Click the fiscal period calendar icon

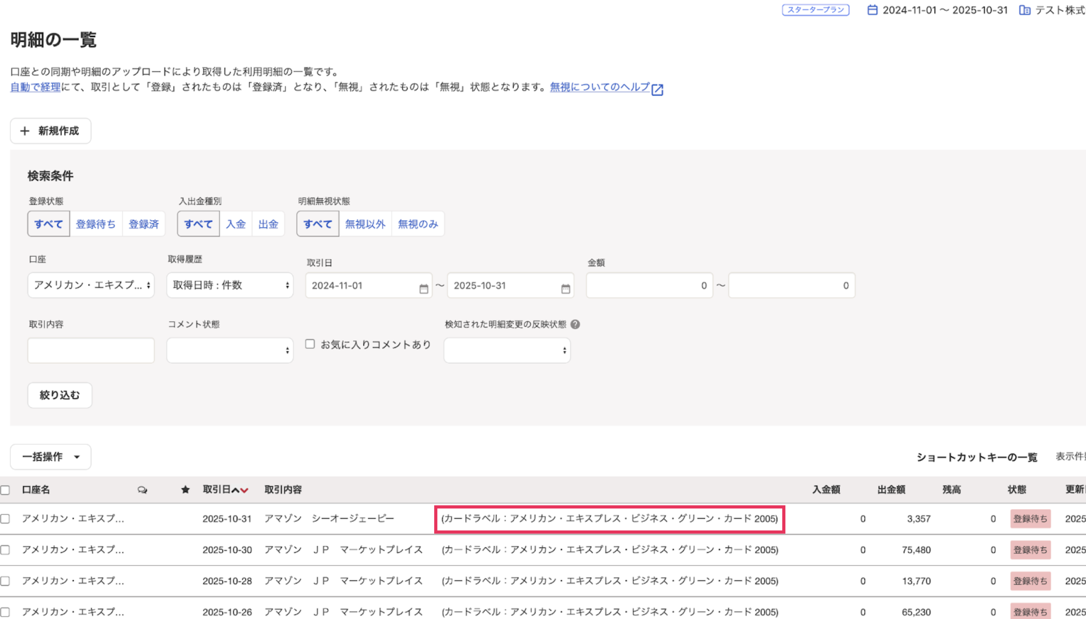click(872, 10)
